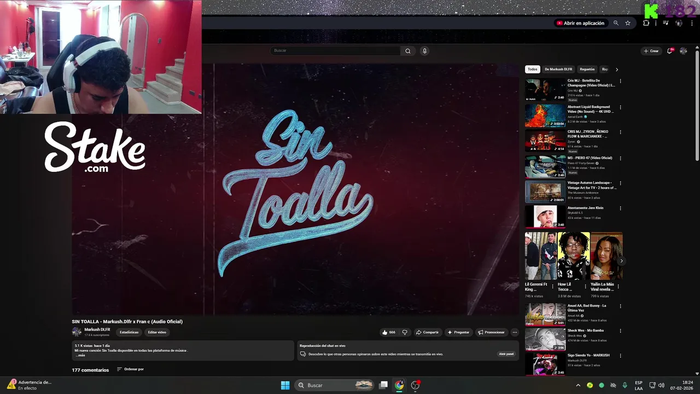Open Task View on taskbar

click(x=384, y=385)
